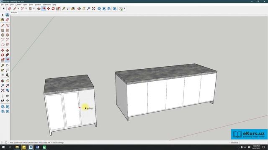
Task: Choose the 3D Text tool in left toolbar
Action: click(x=8, y=75)
